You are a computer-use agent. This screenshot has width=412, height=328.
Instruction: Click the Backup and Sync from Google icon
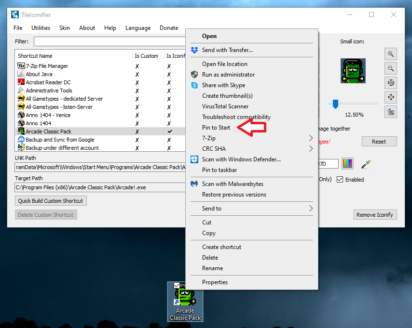pyautogui.click(x=21, y=140)
